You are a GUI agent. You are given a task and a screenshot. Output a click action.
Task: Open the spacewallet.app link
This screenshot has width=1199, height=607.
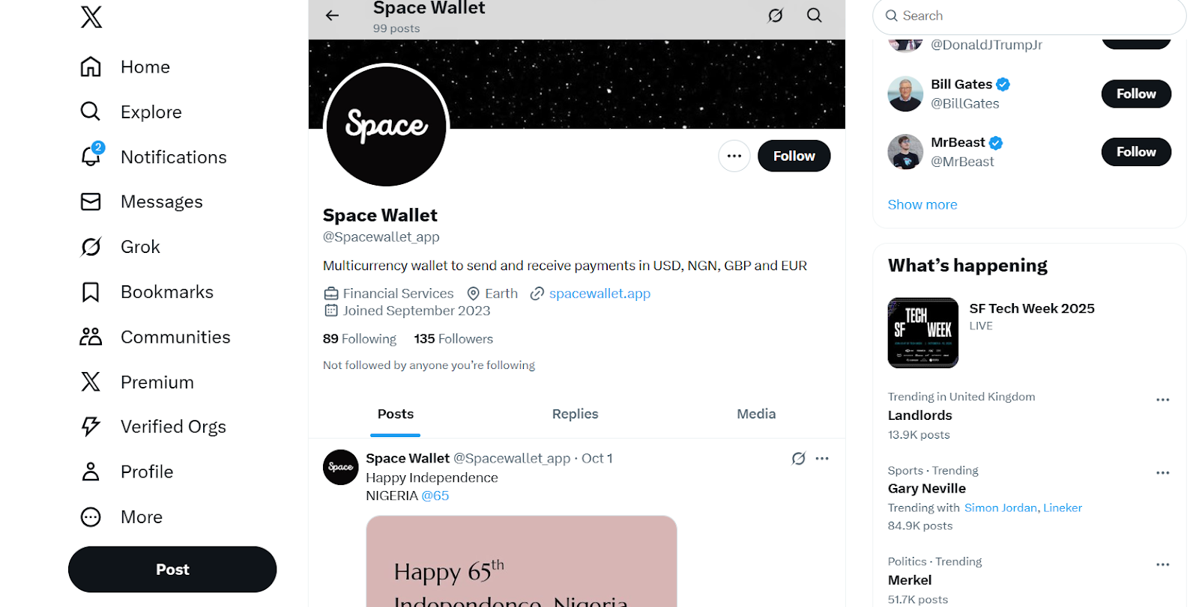(599, 293)
